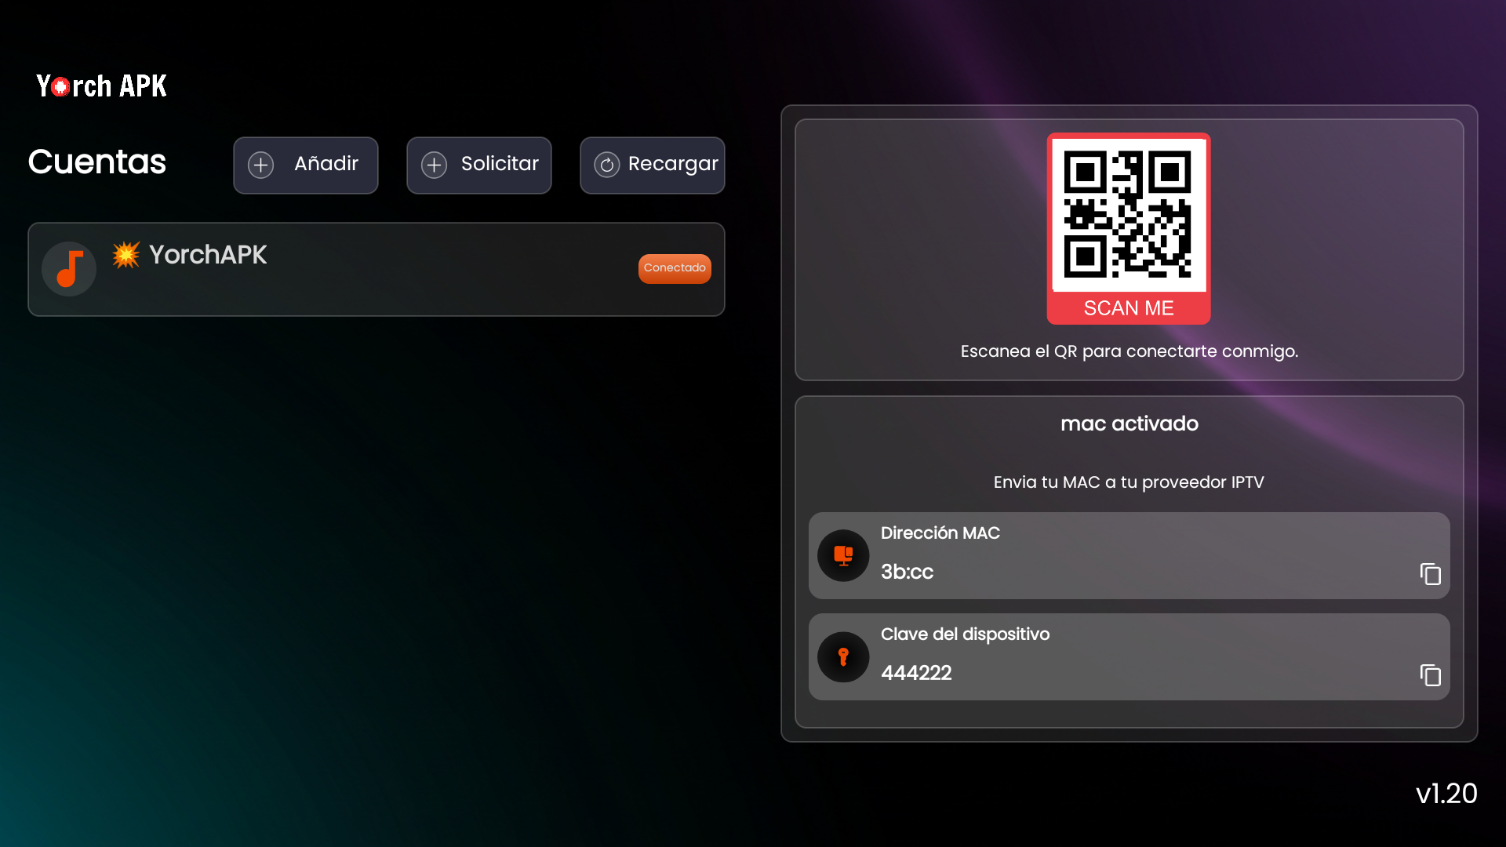Click the orange key icon
Image resolution: width=1506 pixels, height=847 pixels.
[x=843, y=657]
